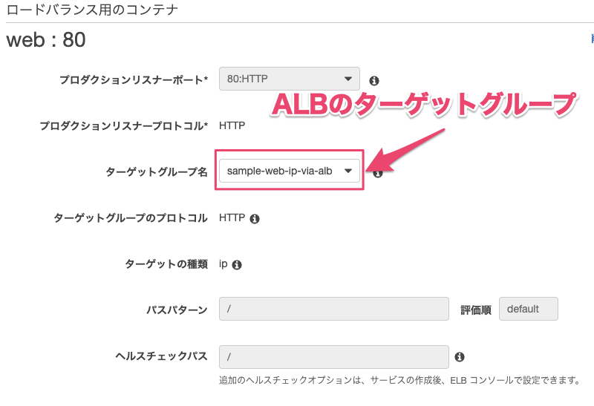Image resolution: width=594 pixels, height=406 pixels.
Task: Click info icon next to sample-web-ip-via-alb dropdown
Action: coord(377,174)
